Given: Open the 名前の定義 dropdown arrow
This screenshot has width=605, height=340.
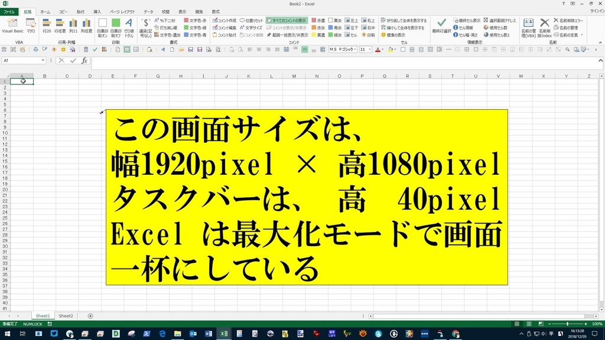Looking at the screenshot, I should [581, 35].
